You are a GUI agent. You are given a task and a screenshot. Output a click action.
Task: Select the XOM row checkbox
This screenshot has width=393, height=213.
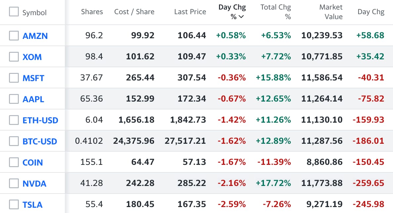tap(14, 57)
